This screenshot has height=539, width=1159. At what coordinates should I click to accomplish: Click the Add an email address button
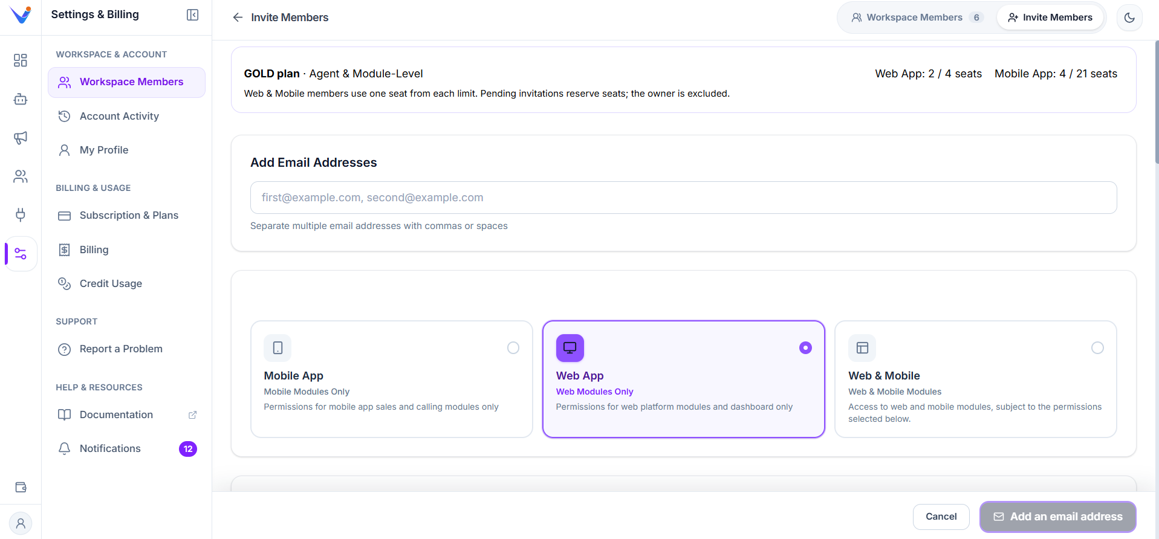[1057, 517]
